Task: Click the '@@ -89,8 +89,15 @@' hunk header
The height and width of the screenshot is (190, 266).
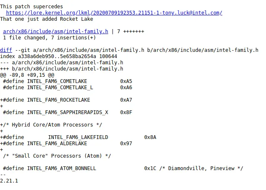Action: tap(27, 75)
